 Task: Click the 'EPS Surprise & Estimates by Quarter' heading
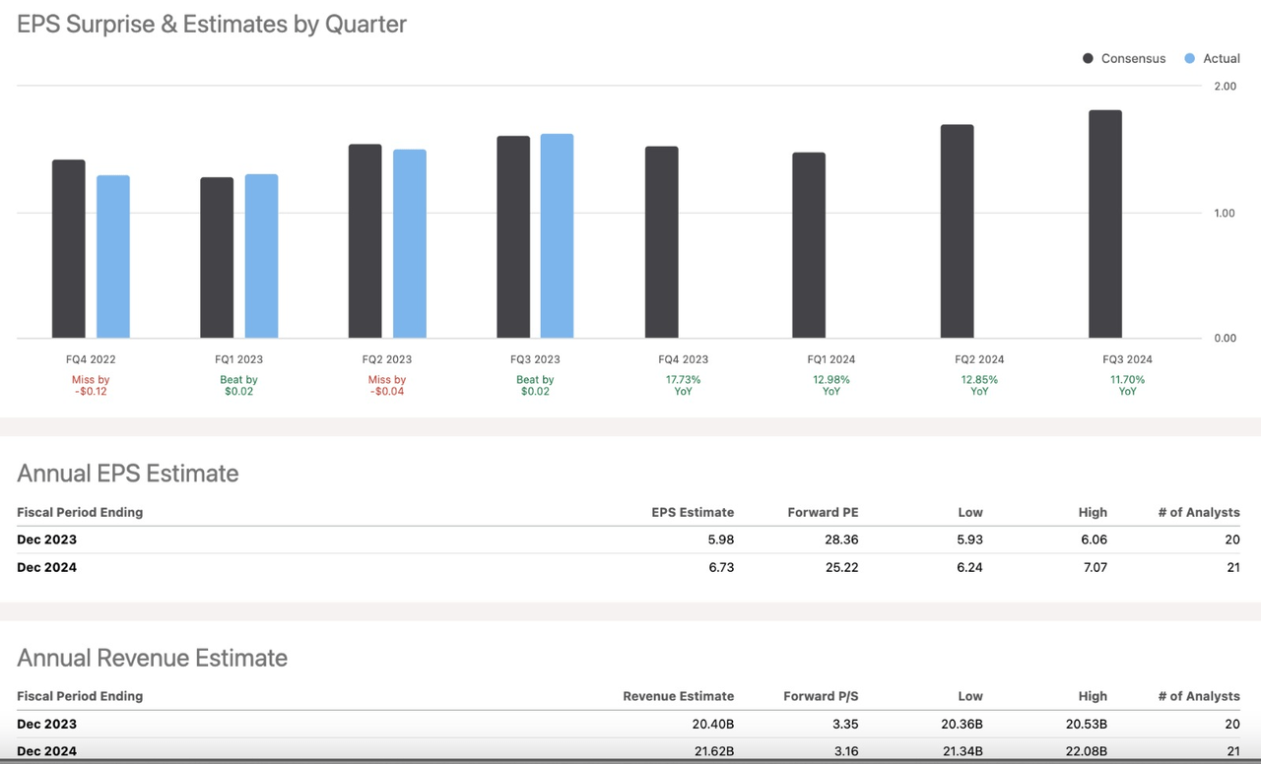pos(211,24)
